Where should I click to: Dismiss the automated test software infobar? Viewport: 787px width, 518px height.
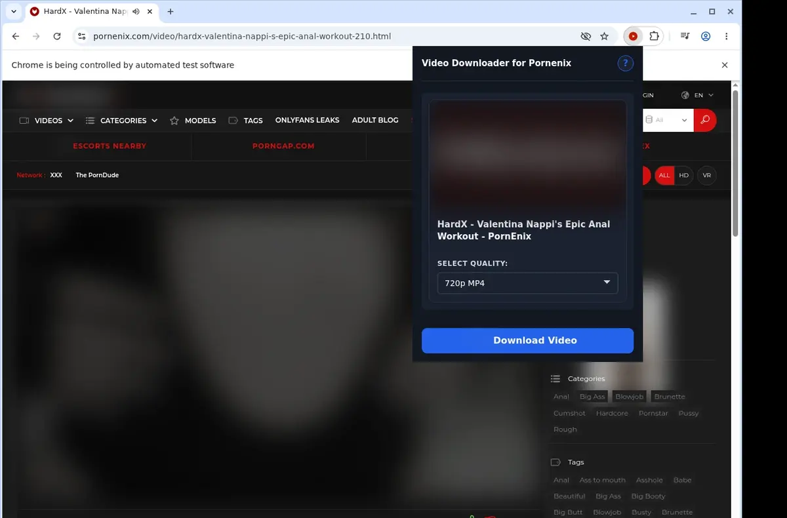click(725, 65)
